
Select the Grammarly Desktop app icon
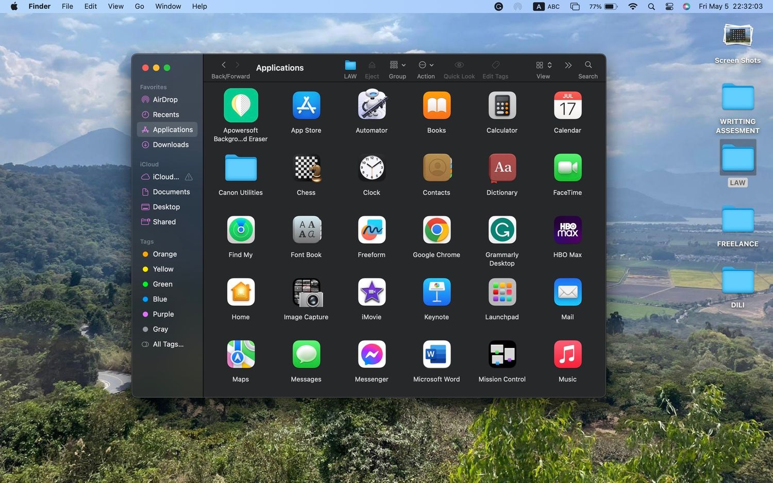pos(502,230)
